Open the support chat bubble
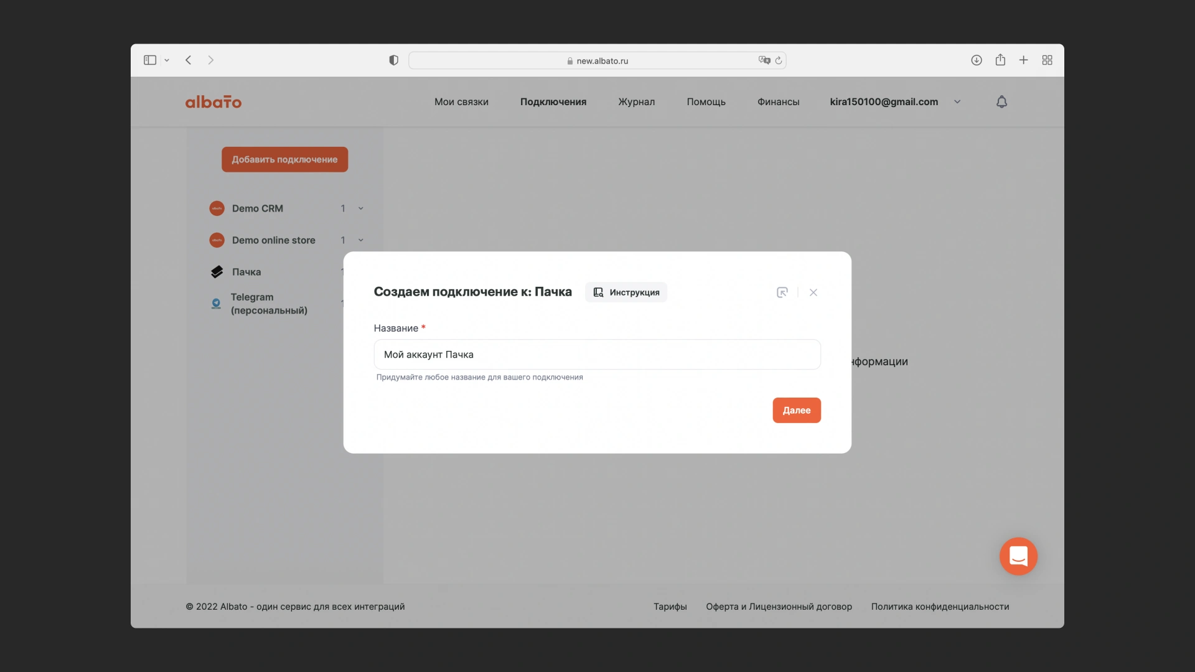1195x672 pixels. (1018, 556)
